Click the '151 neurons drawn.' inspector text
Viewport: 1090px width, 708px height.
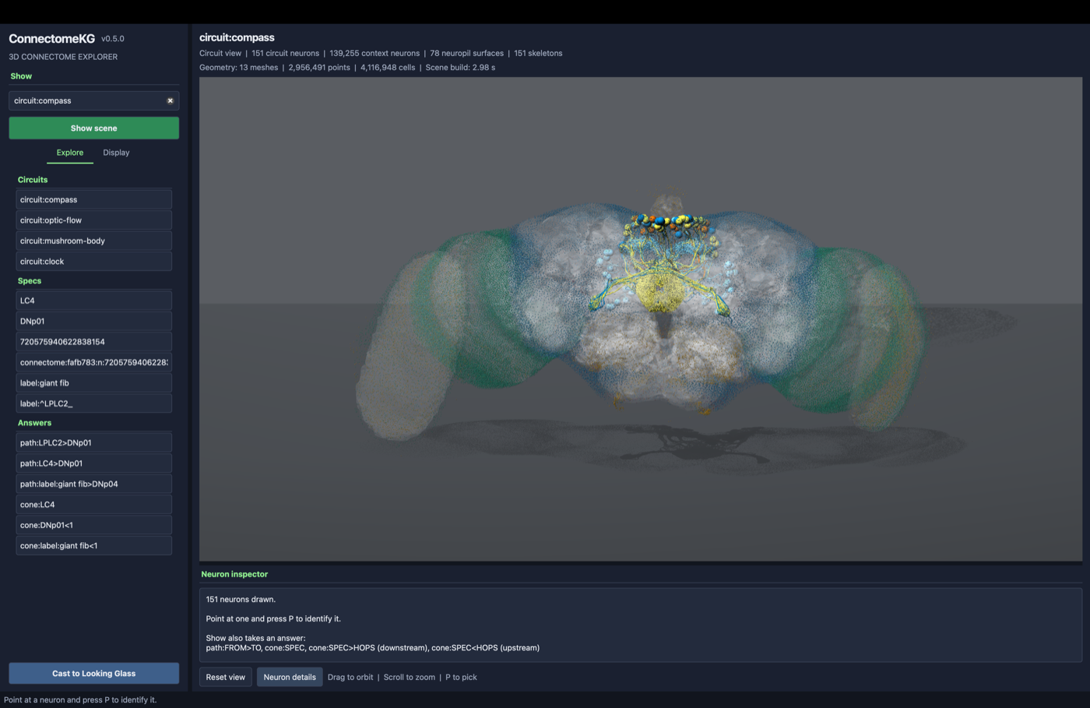pyautogui.click(x=241, y=599)
